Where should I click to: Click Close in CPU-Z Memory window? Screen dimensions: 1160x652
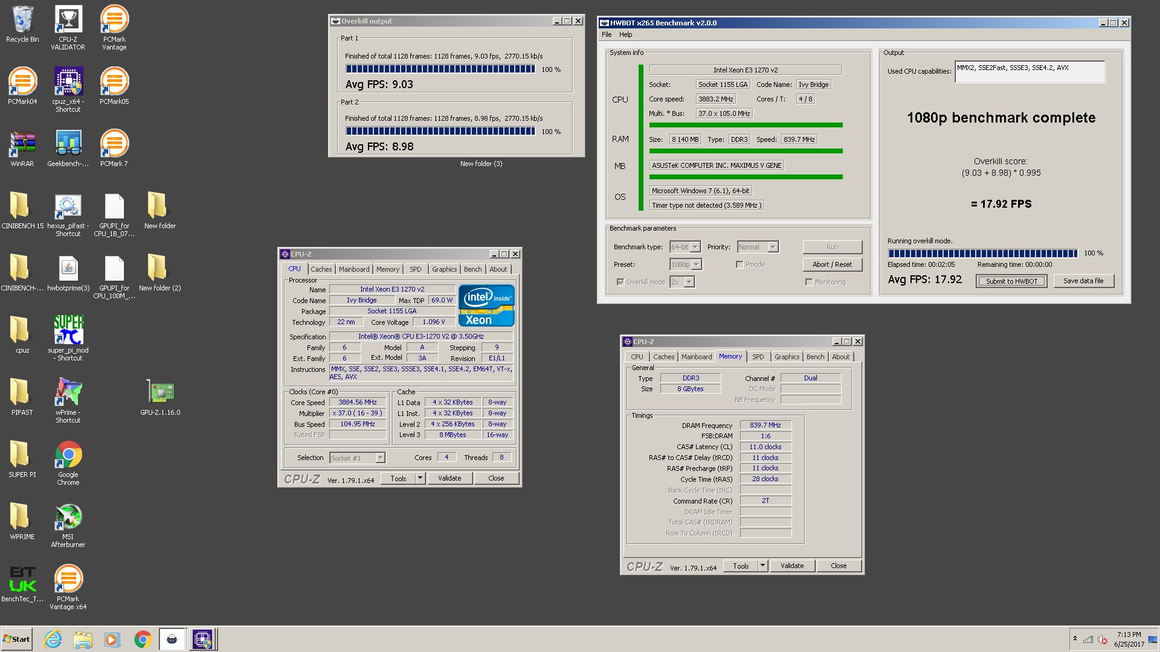click(839, 566)
